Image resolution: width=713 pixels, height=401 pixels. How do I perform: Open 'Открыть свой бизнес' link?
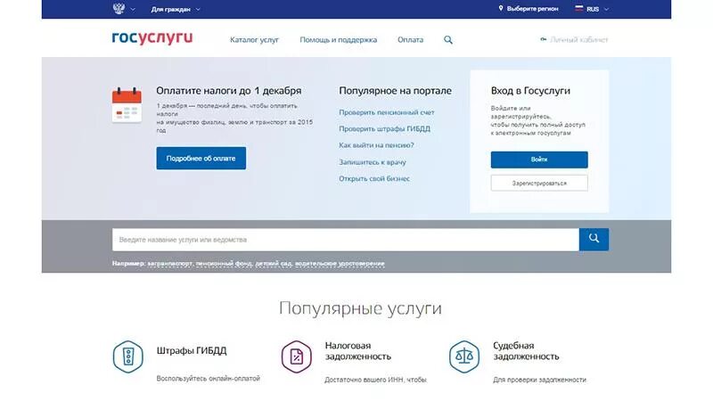(374, 179)
